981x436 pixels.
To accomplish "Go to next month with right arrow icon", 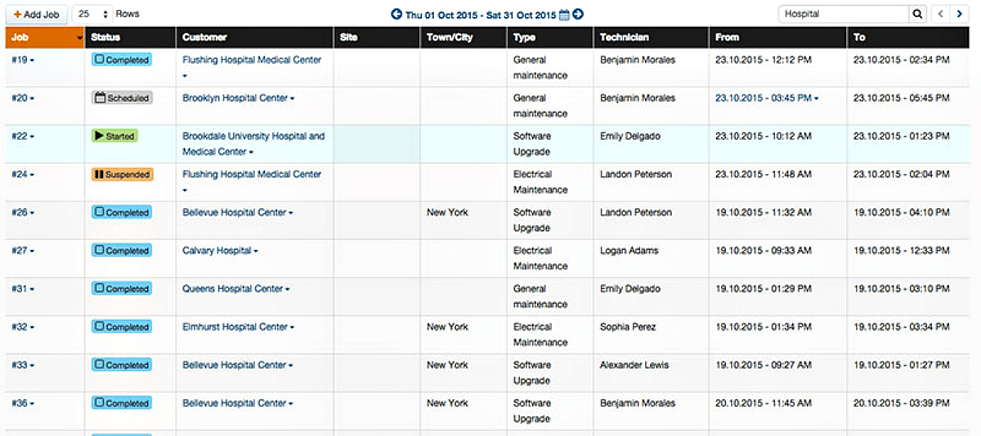I will click(x=578, y=15).
